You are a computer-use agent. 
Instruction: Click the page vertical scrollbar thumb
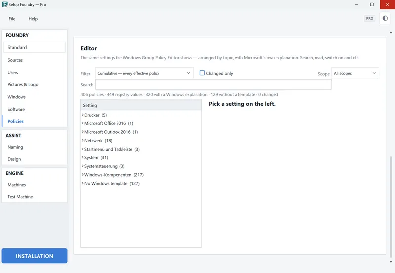click(x=391, y=206)
